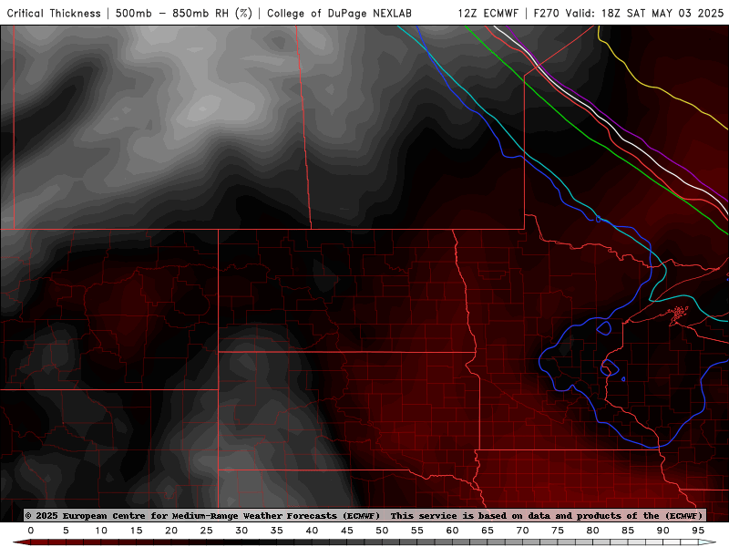Click the '65' colorbar scale label
This screenshot has height=547, width=729.
[x=488, y=531]
